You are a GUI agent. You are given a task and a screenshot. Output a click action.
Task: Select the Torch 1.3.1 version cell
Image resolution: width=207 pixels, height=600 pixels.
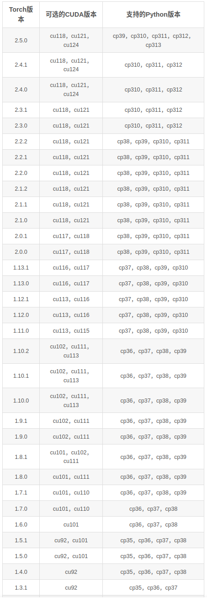[x=21, y=588]
